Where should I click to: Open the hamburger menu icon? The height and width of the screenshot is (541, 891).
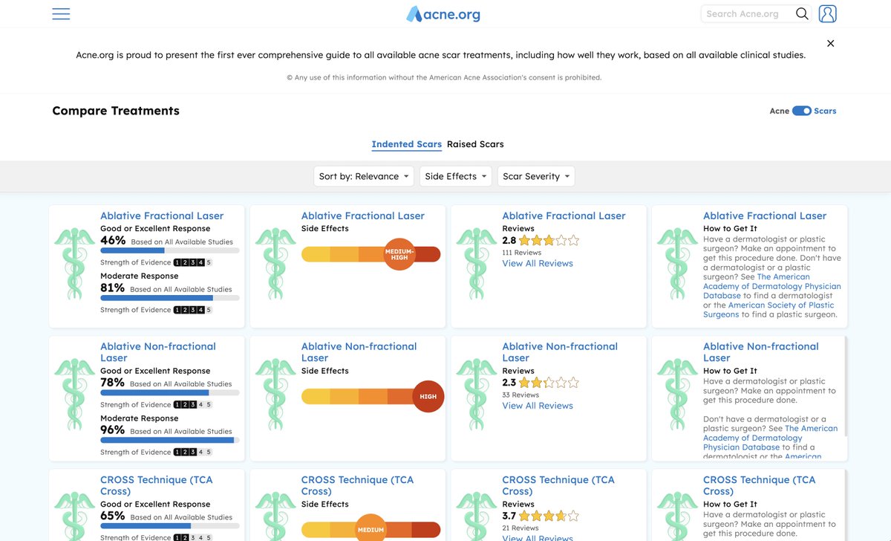click(x=61, y=14)
